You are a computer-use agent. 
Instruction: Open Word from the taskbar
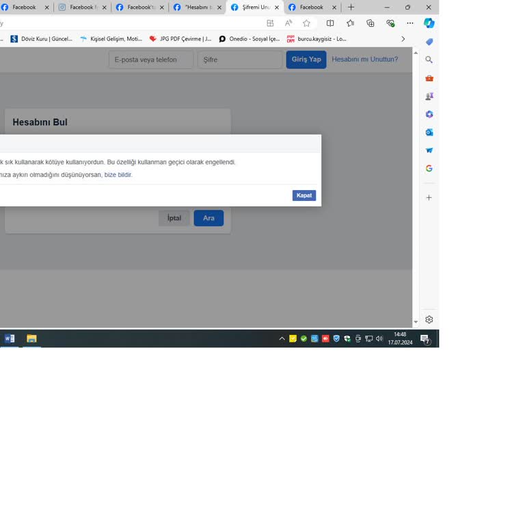[10, 338]
